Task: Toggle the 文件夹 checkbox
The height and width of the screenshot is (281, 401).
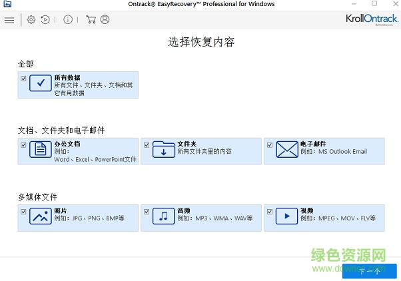Action: click(x=147, y=145)
